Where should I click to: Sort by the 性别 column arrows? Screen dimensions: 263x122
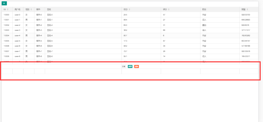pyautogui.click(x=31, y=9)
